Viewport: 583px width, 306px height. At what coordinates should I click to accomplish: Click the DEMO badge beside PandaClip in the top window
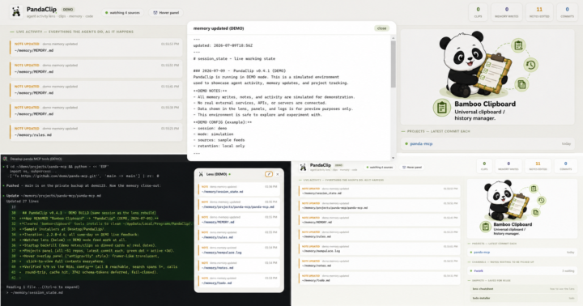[68, 9]
